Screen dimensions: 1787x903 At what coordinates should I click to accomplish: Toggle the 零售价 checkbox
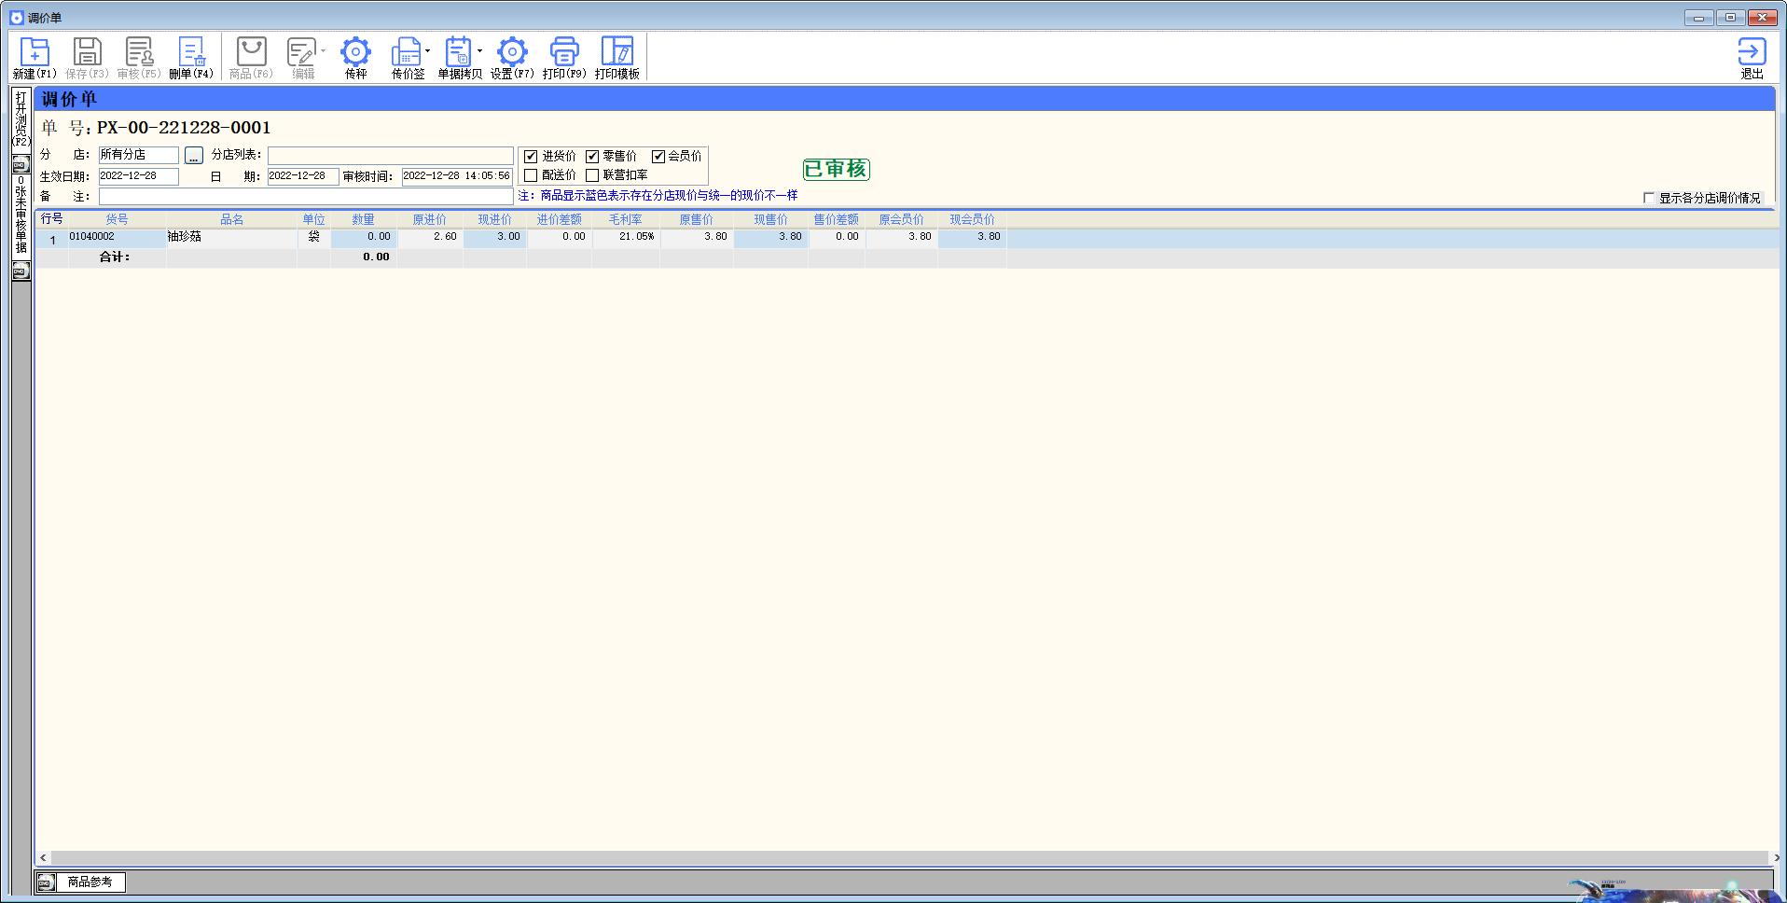point(591,157)
